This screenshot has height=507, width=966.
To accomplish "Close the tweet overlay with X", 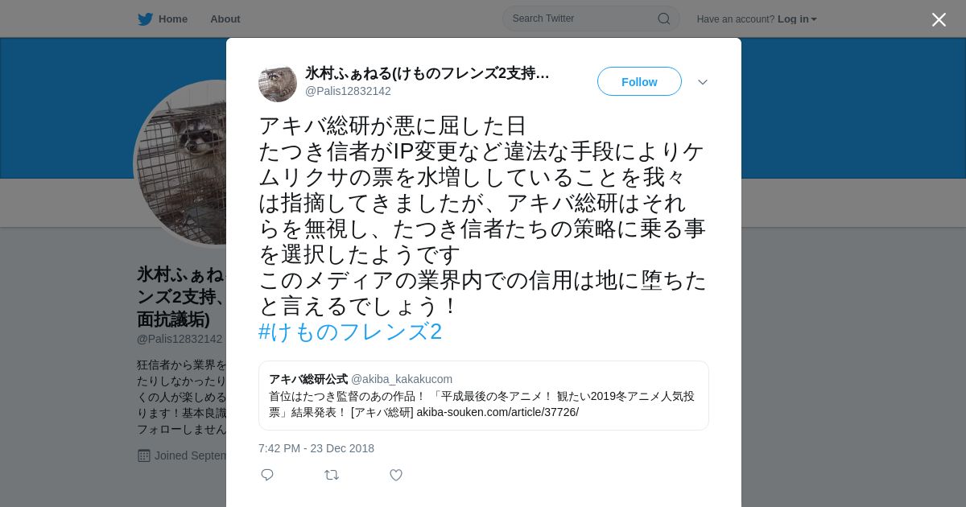I will (939, 19).
